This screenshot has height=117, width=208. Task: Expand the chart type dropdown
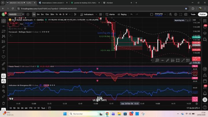pyautogui.click(x=75, y=14)
